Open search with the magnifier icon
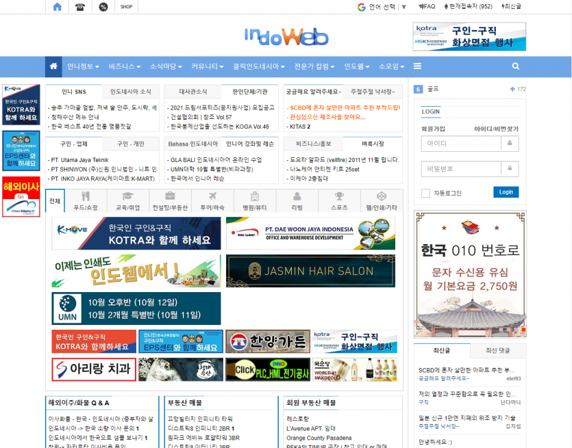 [516, 66]
